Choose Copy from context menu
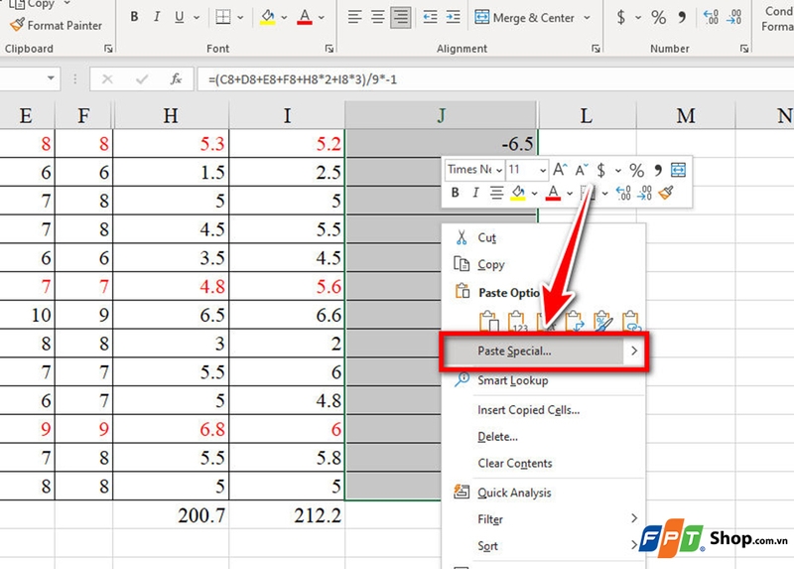794x569 pixels. (543, 264)
